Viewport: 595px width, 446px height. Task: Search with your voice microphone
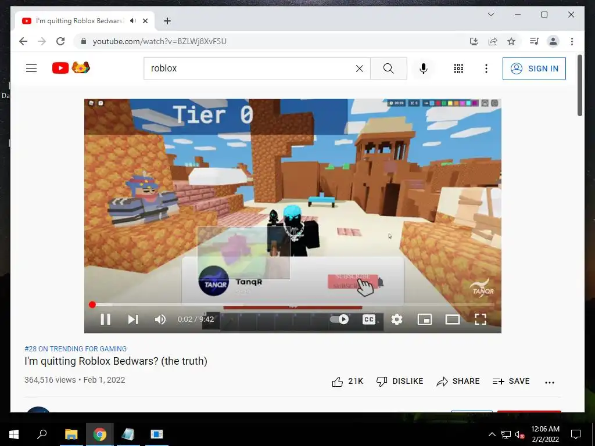(x=424, y=69)
